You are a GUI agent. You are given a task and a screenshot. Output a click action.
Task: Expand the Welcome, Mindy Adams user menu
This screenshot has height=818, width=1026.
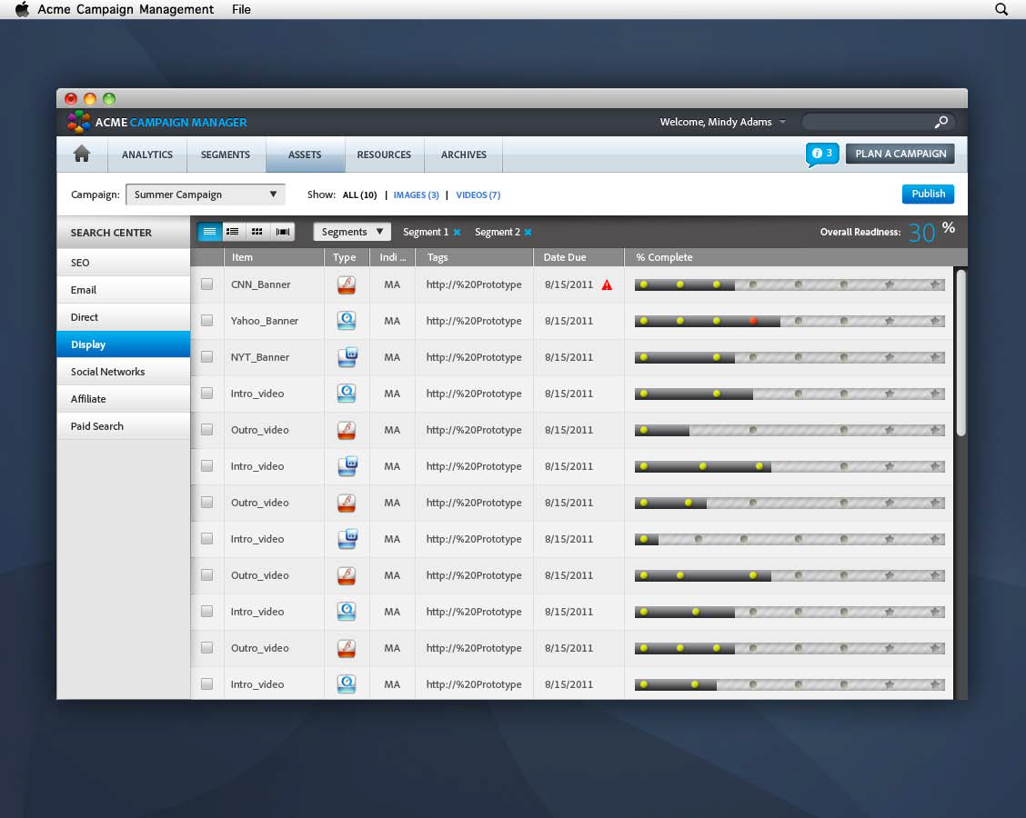pos(722,122)
